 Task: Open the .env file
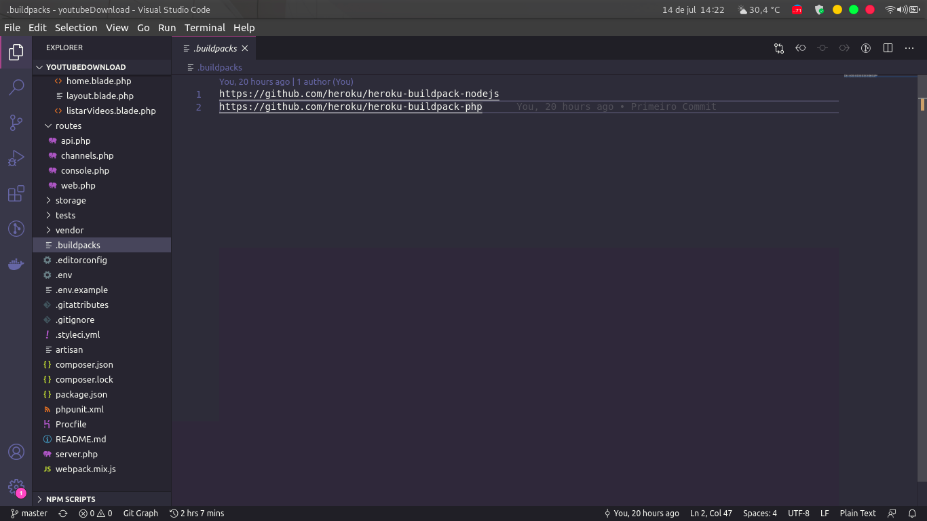(x=102, y=275)
